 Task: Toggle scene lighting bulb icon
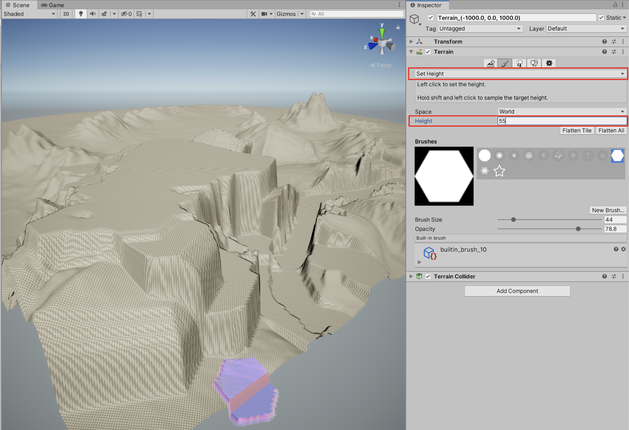point(81,14)
